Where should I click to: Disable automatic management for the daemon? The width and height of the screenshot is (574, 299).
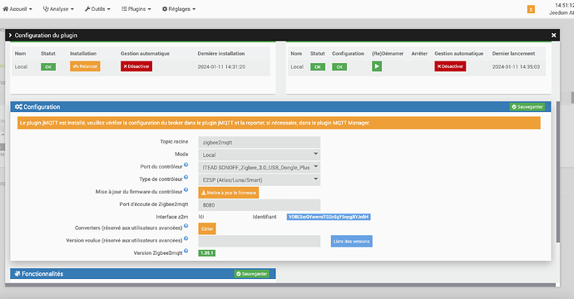point(450,66)
